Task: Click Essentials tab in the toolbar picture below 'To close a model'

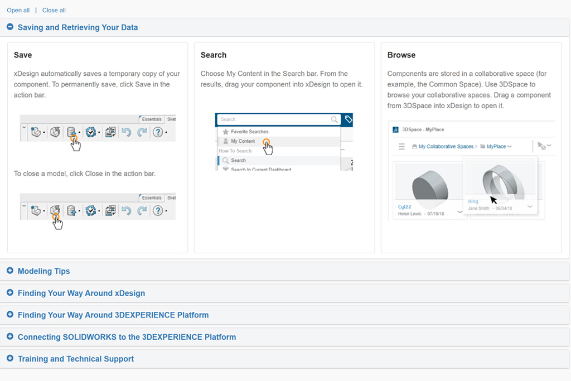Action: pyautogui.click(x=152, y=198)
